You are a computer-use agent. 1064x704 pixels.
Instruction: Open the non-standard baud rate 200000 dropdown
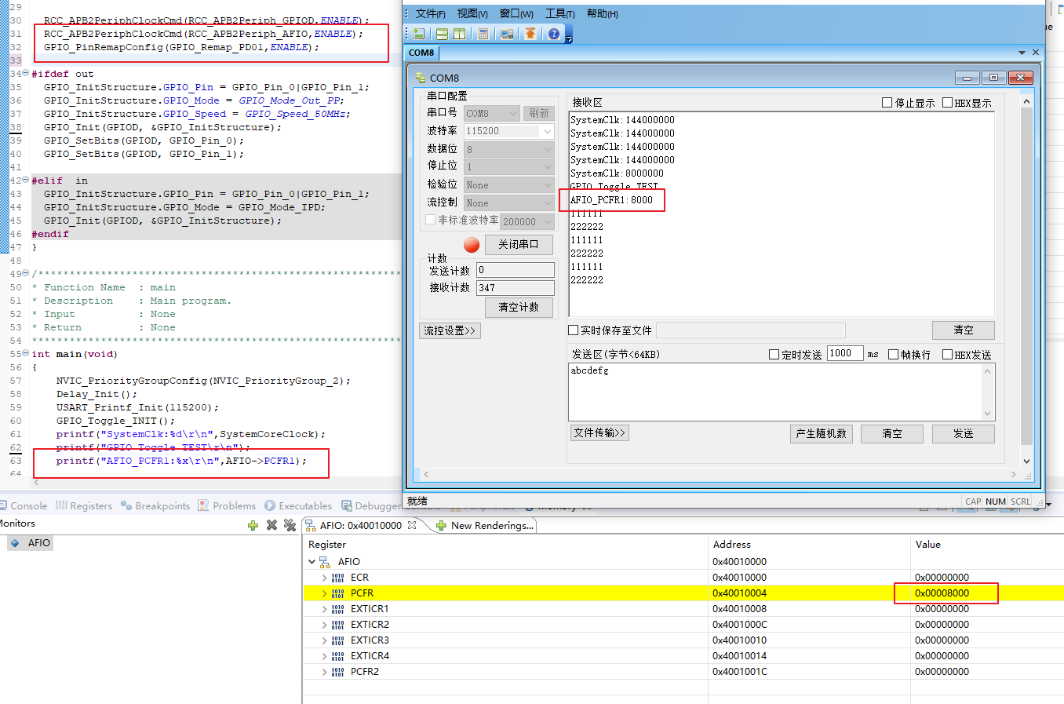pyautogui.click(x=527, y=222)
